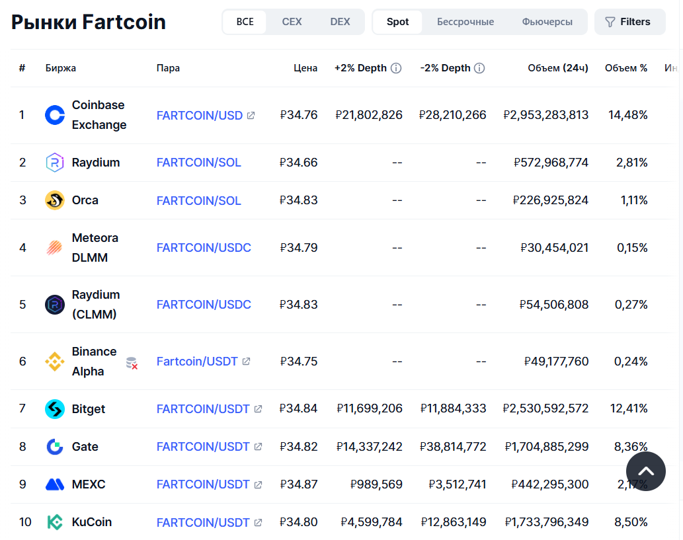Select the DEX market filter
The width and height of the screenshot is (683, 540).
tap(340, 22)
